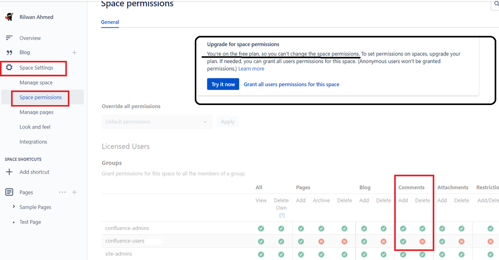Open the Pages more options ellipsis
The width and height of the screenshot is (499, 260).
(x=62, y=192)
